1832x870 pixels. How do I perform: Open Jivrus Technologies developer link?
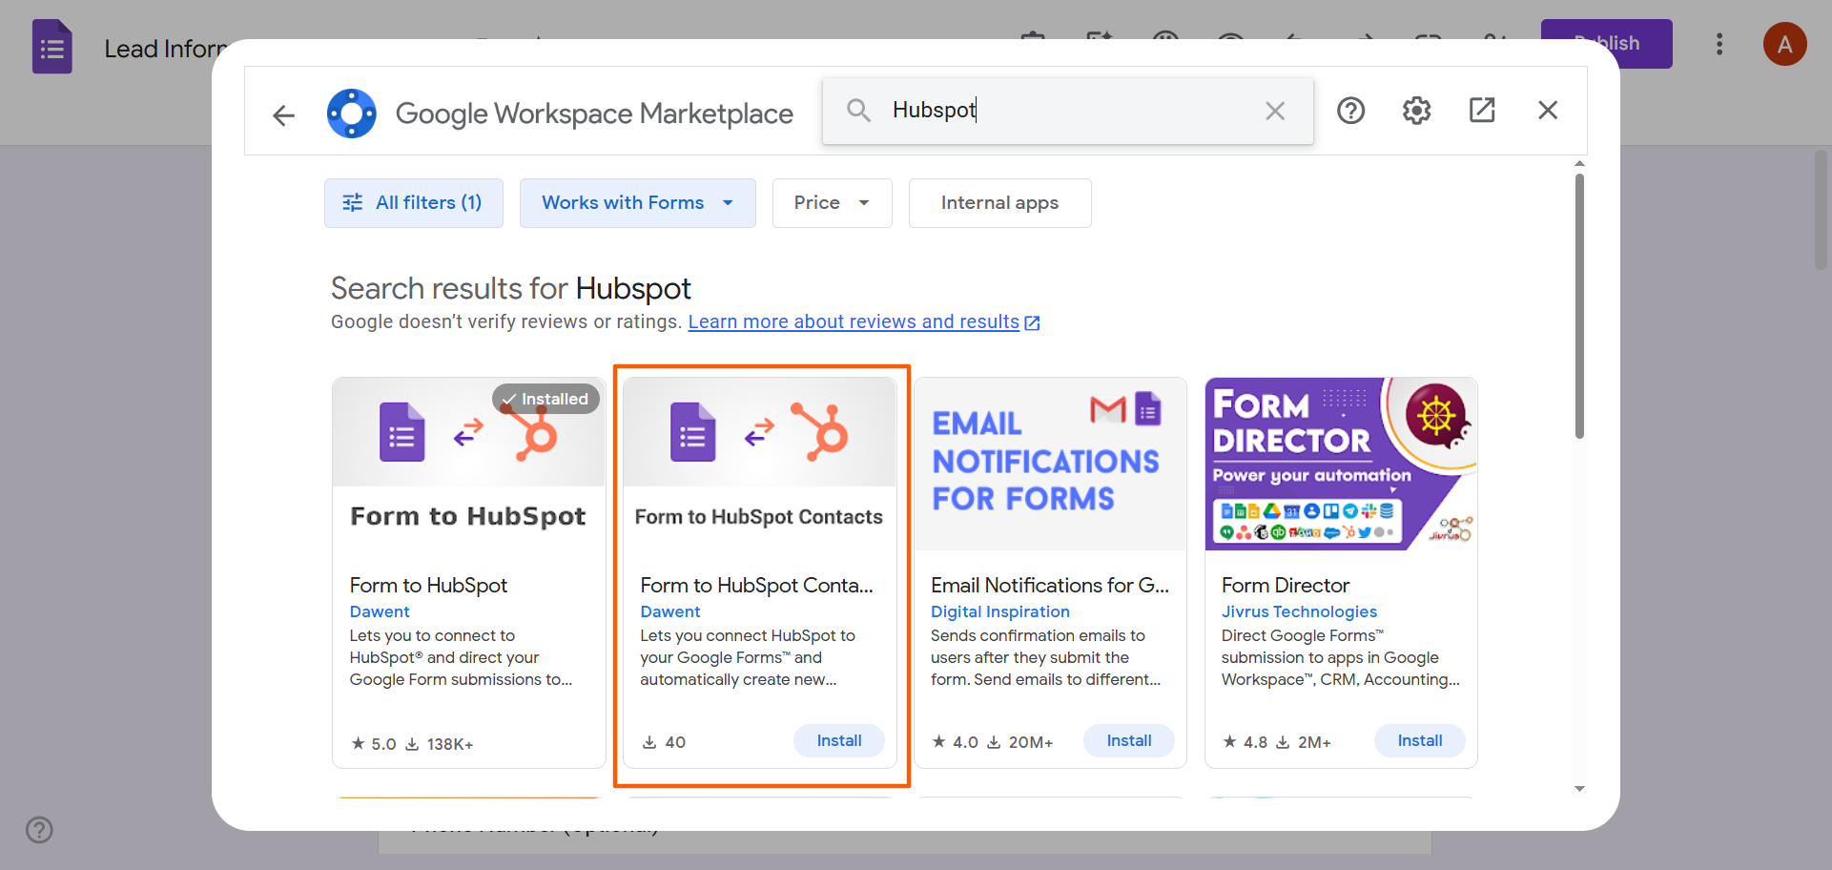1299,612
